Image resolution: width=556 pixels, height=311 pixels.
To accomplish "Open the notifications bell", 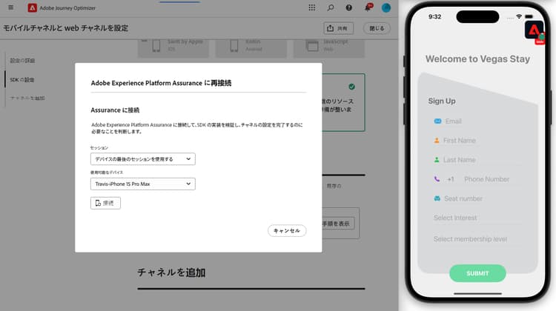I will (x=368, y=7).
